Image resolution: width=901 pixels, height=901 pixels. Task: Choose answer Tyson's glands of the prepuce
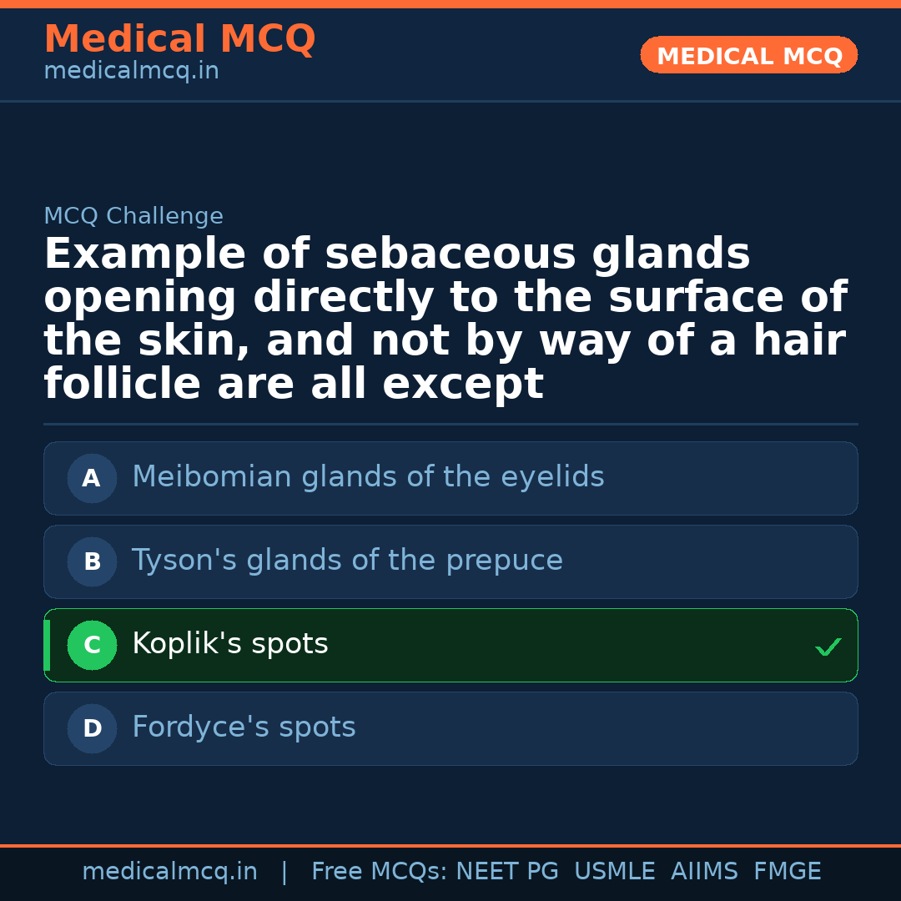tap(347, 561)
